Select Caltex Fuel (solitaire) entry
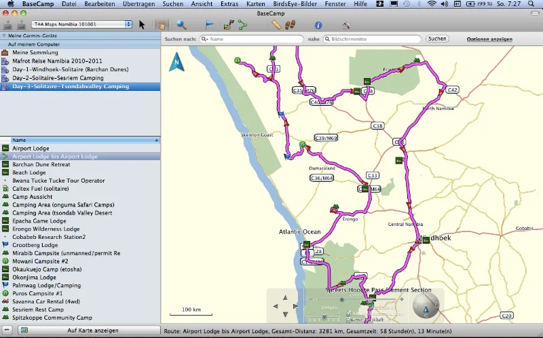 pos(80,189)
